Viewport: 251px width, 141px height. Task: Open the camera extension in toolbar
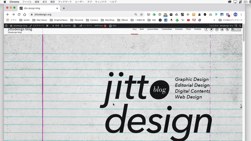tap(210, 15)
